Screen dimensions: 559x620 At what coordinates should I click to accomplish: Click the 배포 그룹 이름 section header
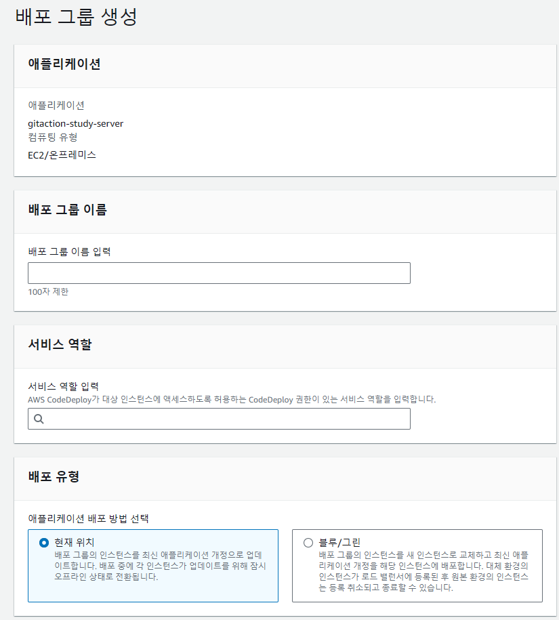pyautogui.click(x=68, y=209)
